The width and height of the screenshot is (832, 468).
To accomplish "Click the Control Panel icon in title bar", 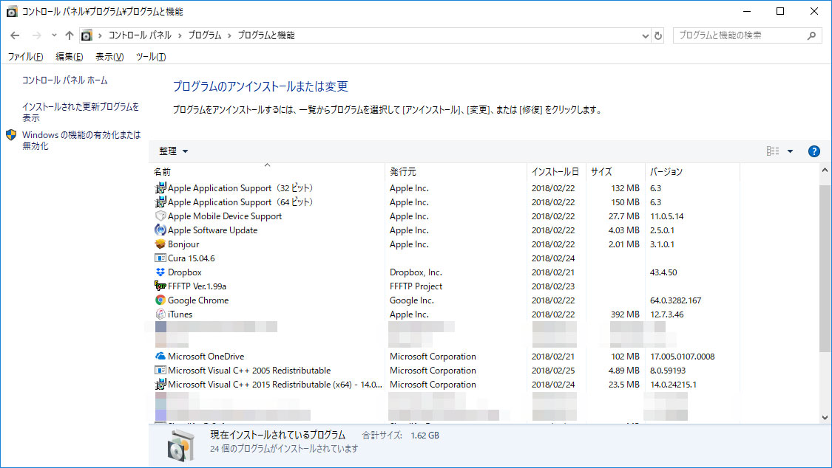I will click(x=12, y=12).
